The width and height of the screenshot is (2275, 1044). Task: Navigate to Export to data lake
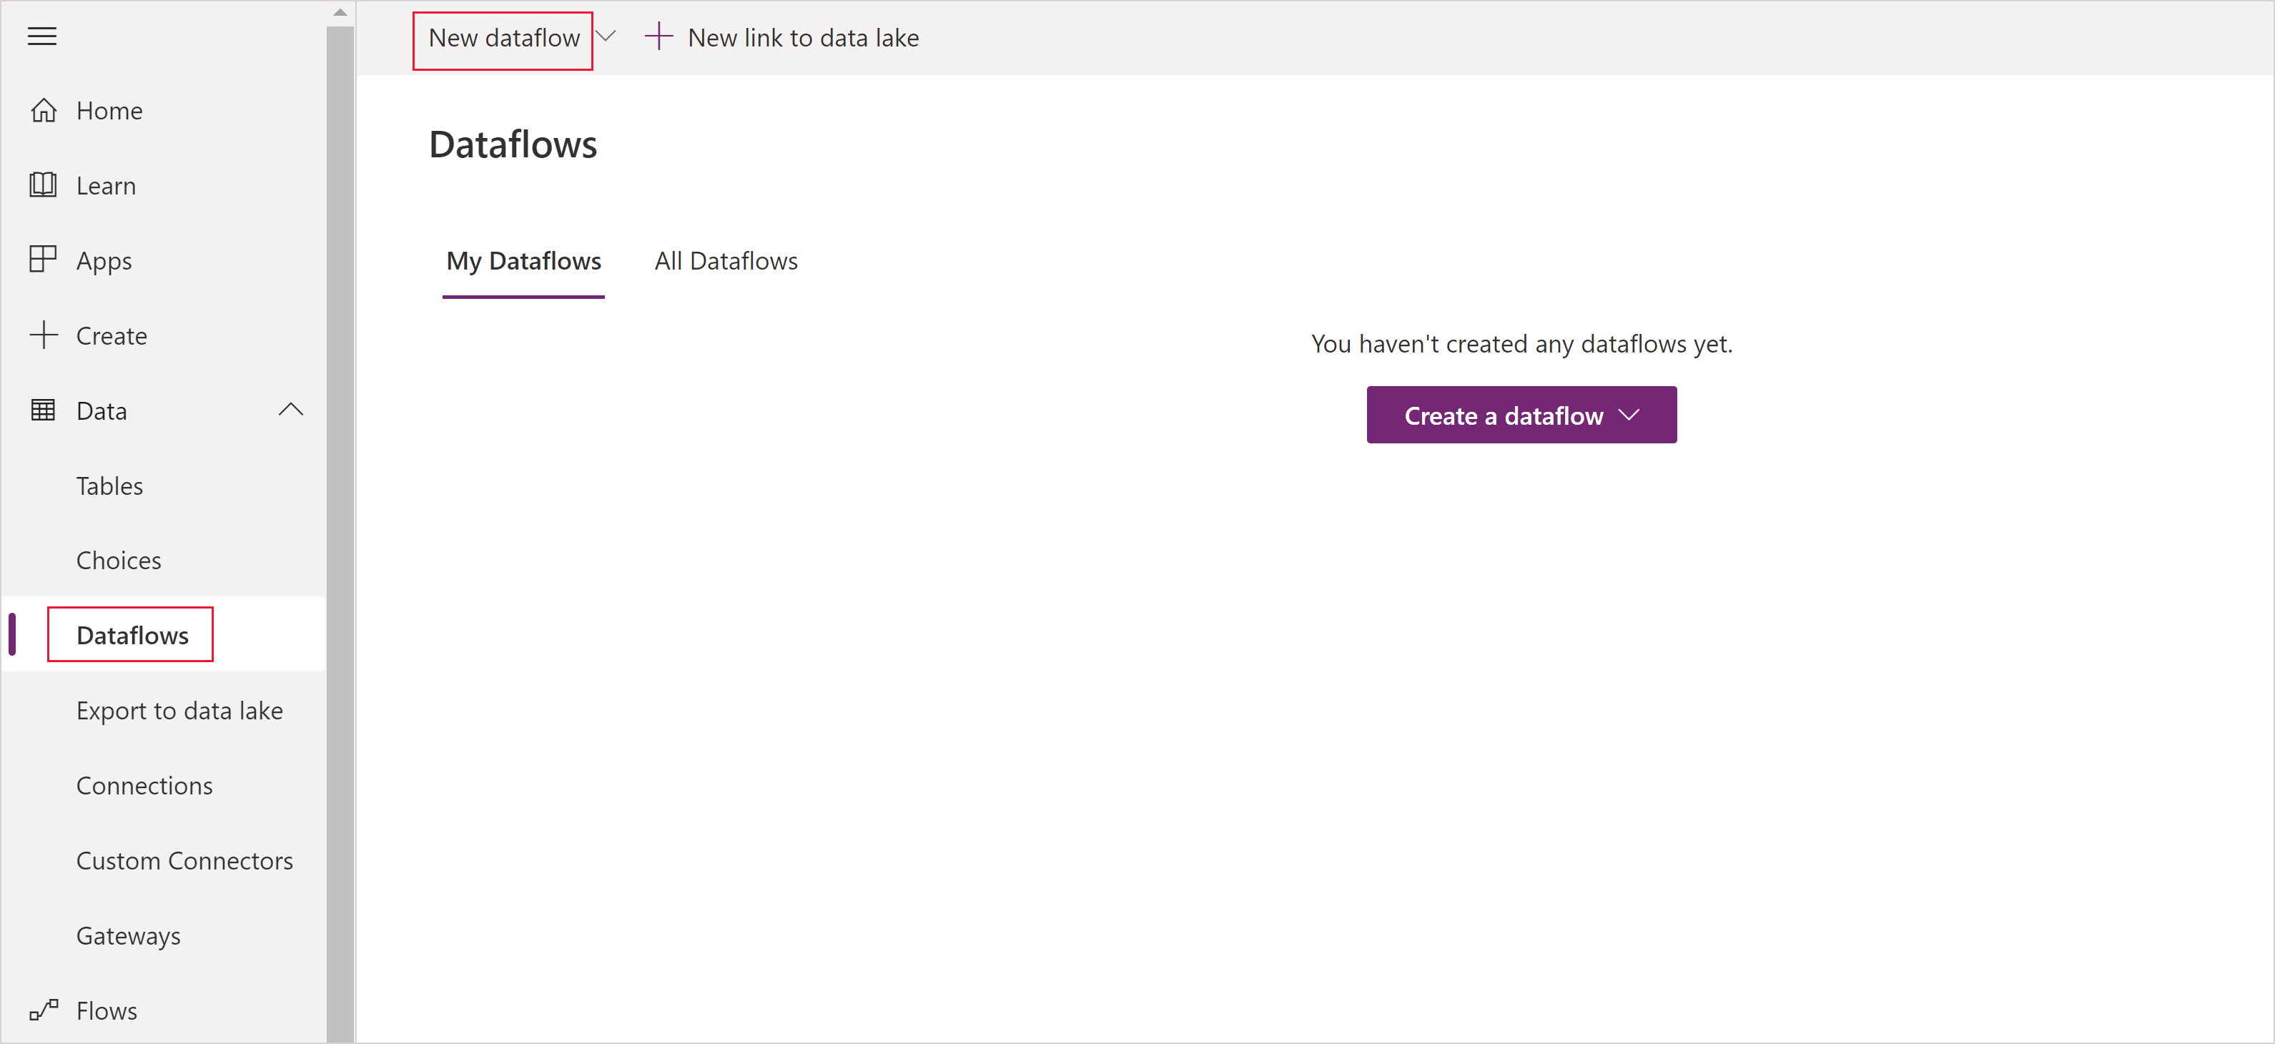tap(180, 709)
